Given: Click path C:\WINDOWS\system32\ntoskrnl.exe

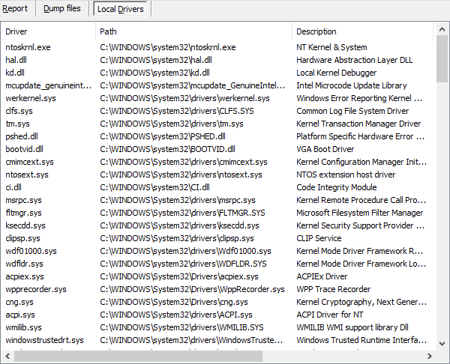Looking at the screenshot, I should click(x=168, y=47).
